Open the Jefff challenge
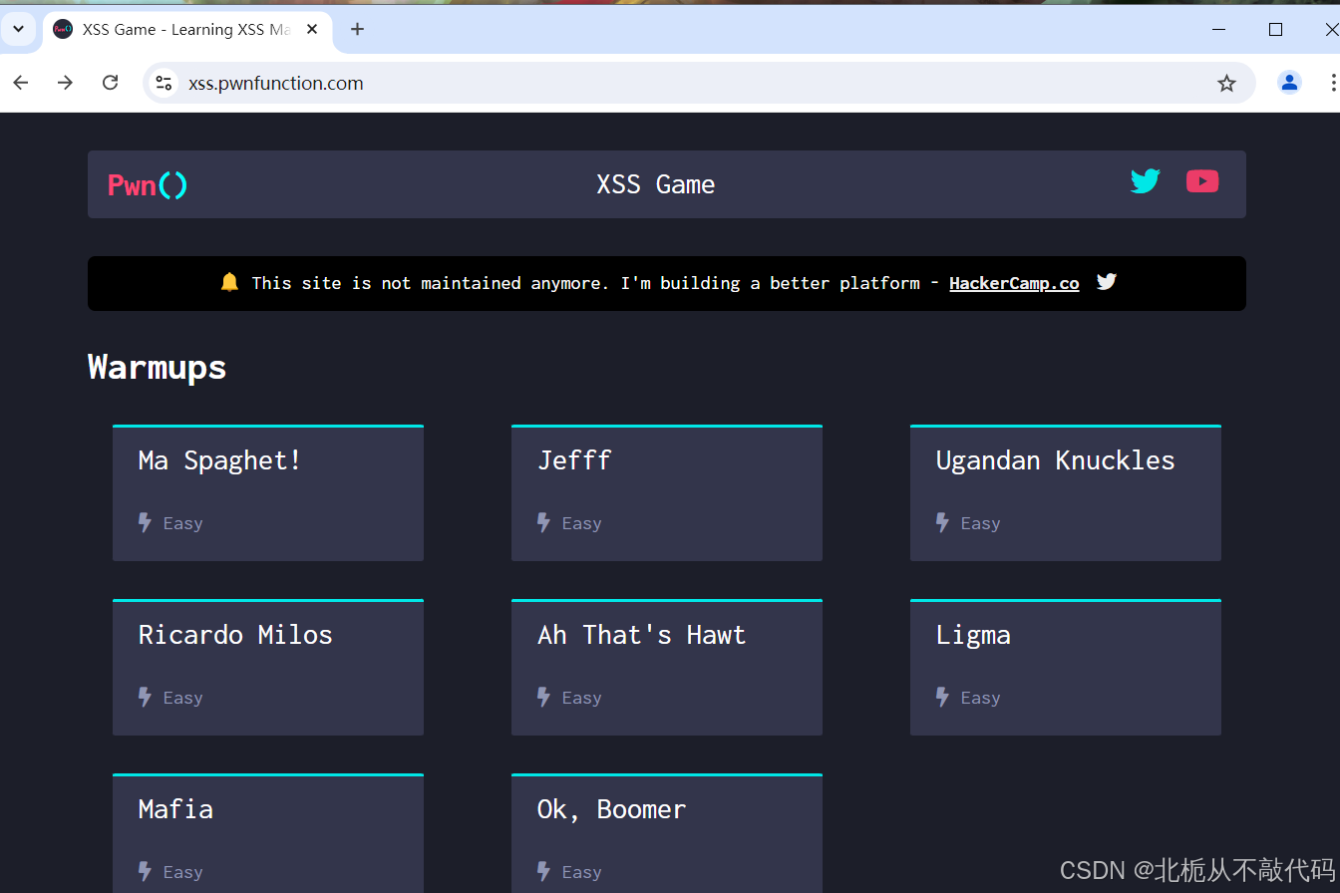Viewport: 1340px width, 893px height. (x=666, y=492)
